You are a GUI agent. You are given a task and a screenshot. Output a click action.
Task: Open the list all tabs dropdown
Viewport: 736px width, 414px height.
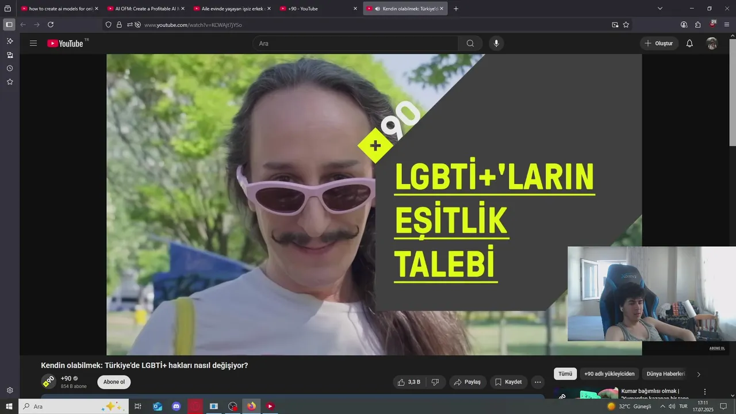click(660, 9)
